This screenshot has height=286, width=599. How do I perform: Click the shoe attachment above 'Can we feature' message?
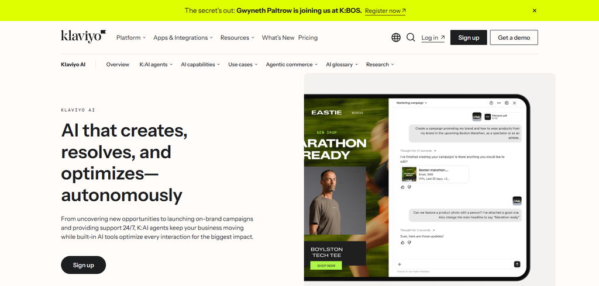coord(517,201)
